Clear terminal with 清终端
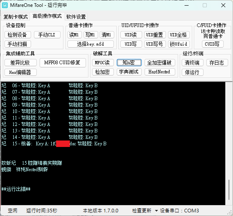Screen dimensions: 233x216 point(193,63)
